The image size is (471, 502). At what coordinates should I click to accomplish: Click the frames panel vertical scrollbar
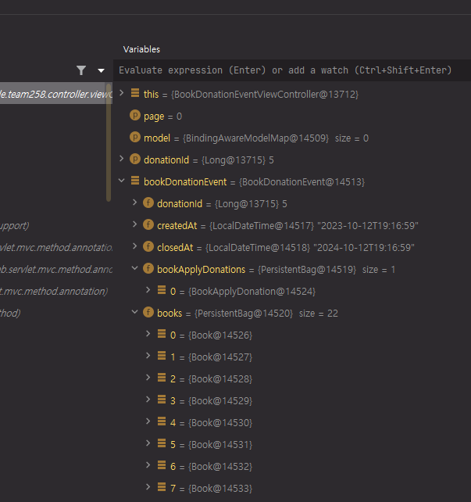pos(109,142)
